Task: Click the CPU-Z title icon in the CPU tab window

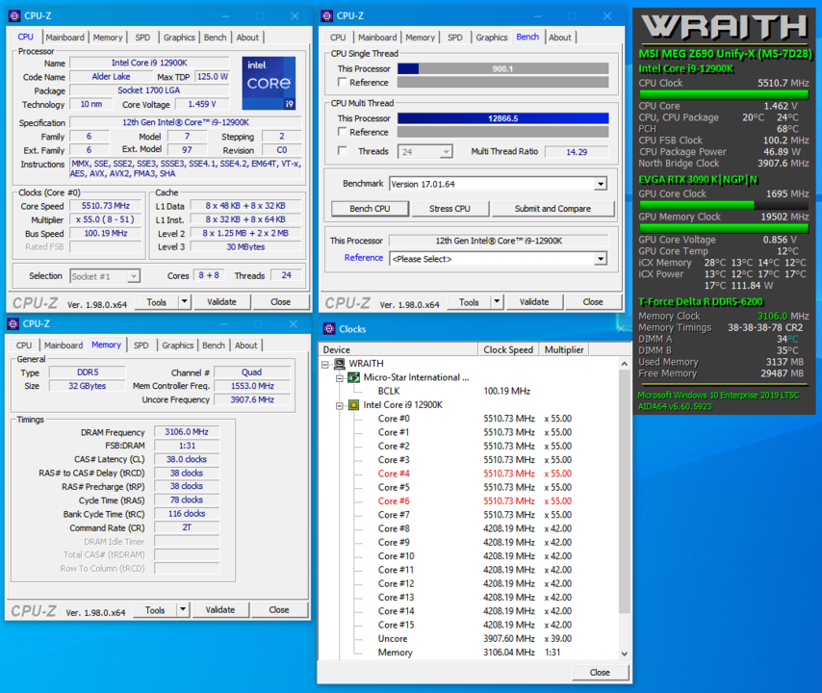Action: 13,15
